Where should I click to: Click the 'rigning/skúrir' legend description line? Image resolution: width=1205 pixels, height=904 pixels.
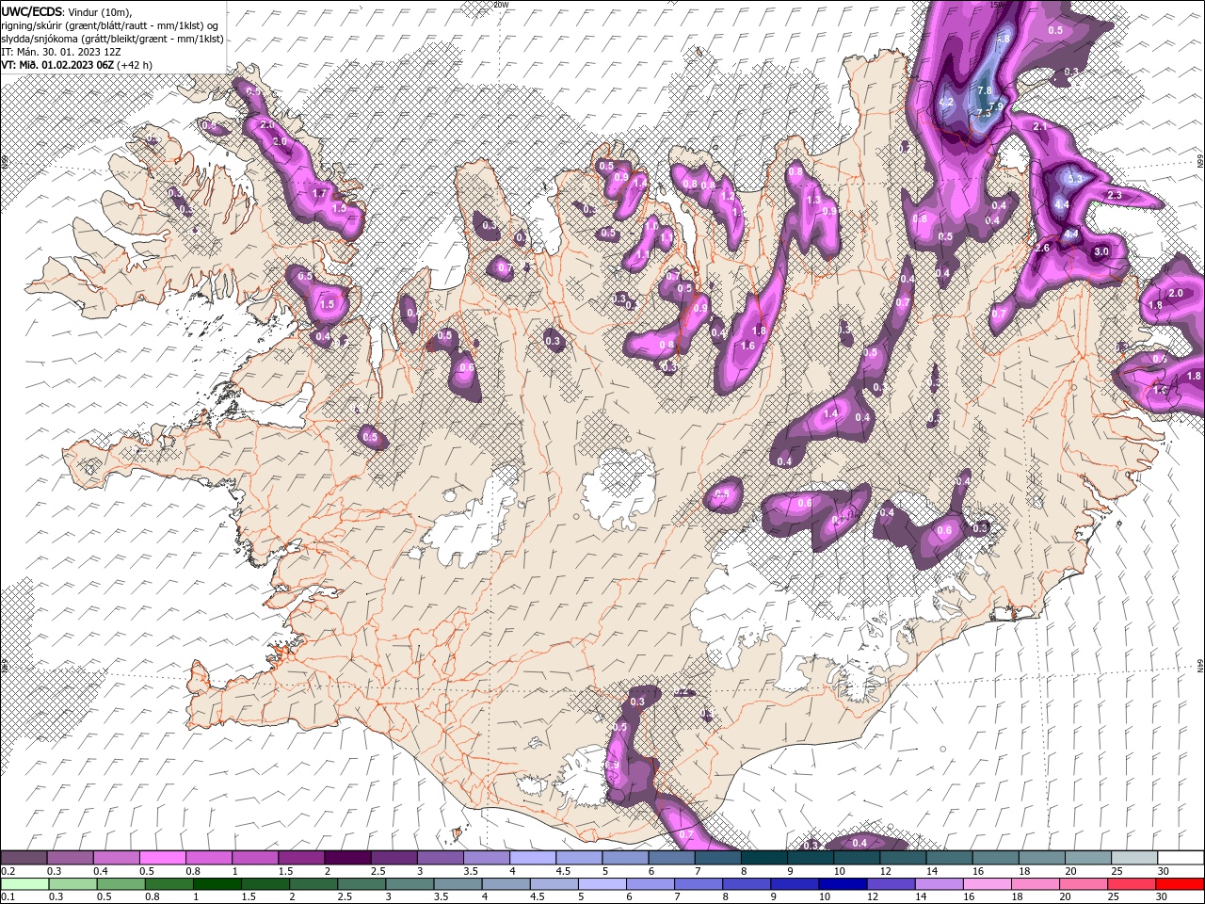point(110,24)
